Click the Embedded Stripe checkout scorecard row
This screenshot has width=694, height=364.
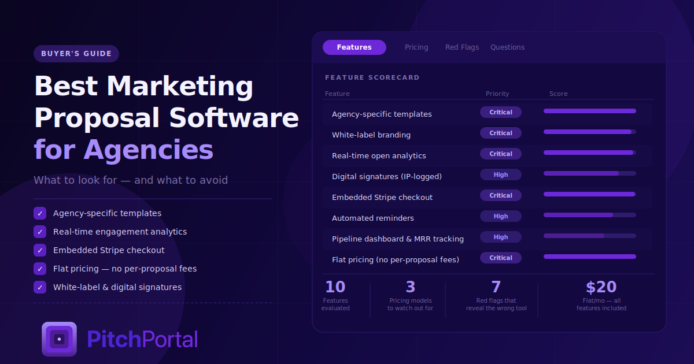488,197
